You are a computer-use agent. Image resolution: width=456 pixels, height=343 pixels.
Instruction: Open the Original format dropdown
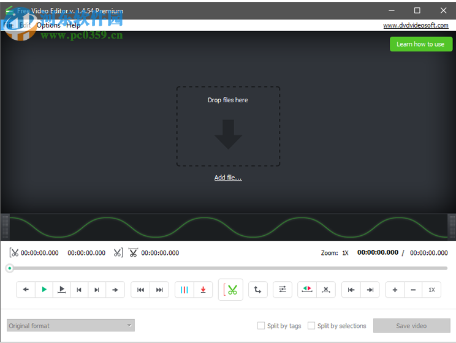pyautogui.click(x=70, y=326)
